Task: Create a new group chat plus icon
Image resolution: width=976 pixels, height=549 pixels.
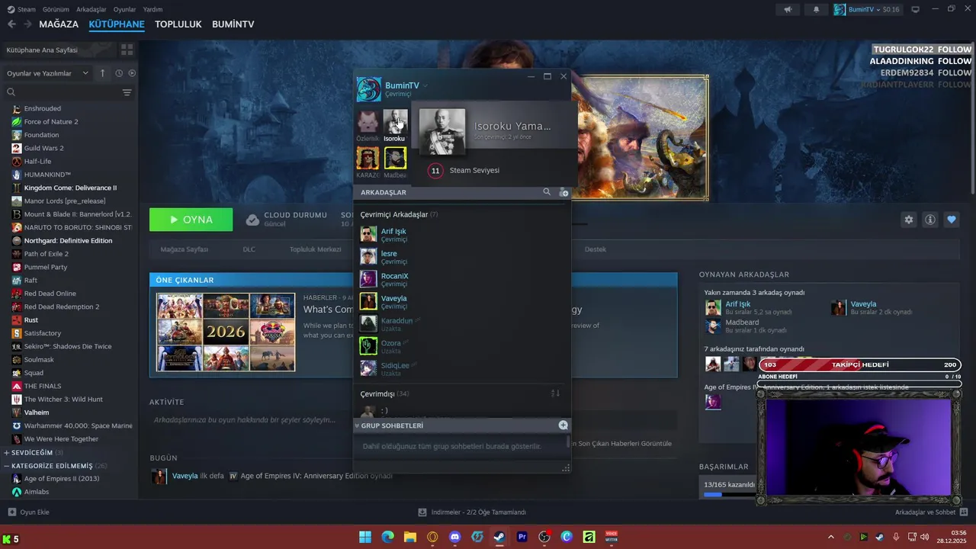Action: [563, 425]
